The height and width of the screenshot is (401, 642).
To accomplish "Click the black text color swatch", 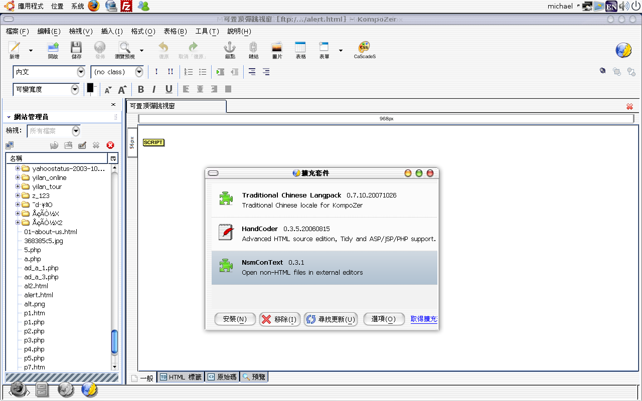I will 90,88.
